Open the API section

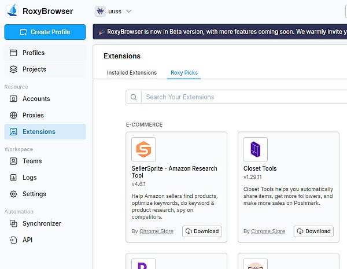click(x=28, y=239)
